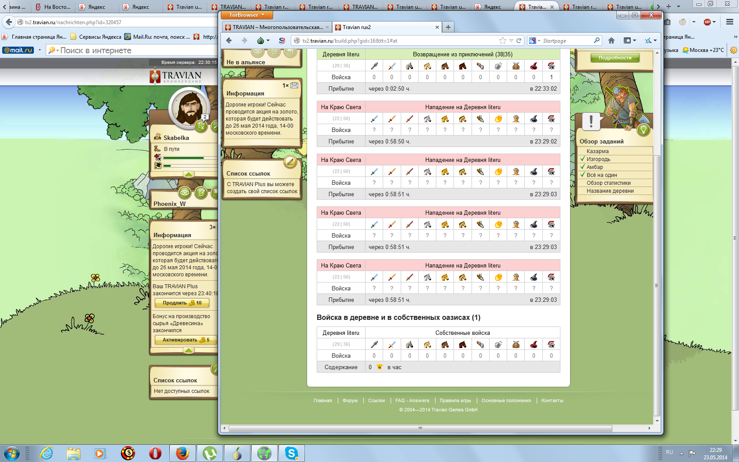Click the alliance notepad icon in background window
The width and height of the screenshot is (739, 462).
(201, 193)
